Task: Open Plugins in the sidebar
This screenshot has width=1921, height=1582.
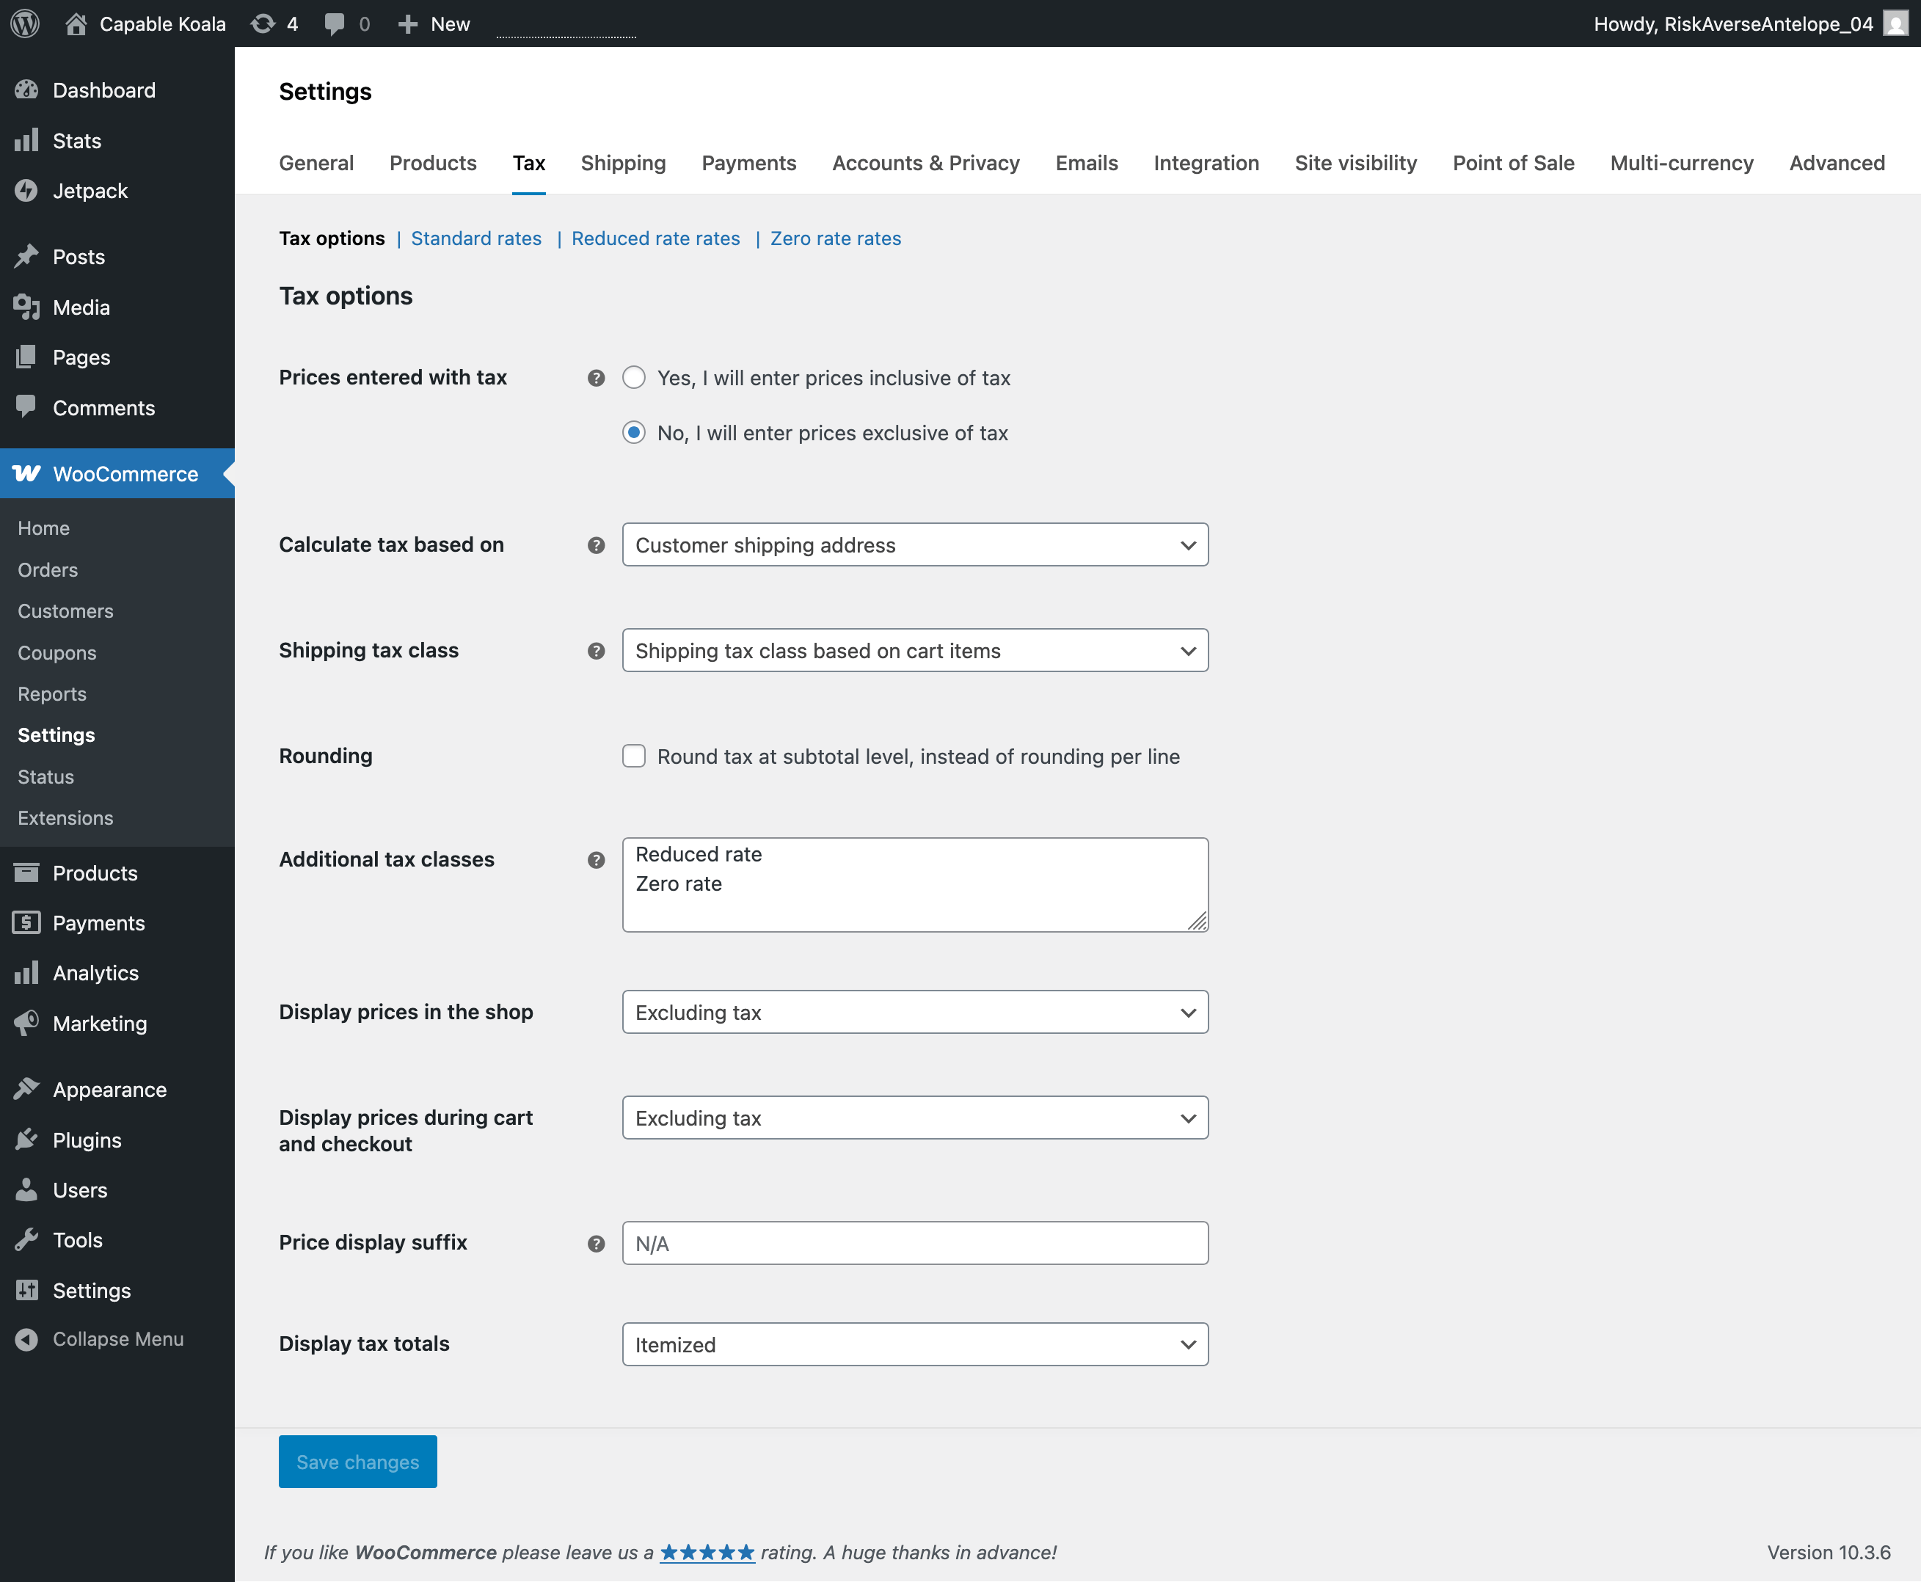Action: 87,1139
